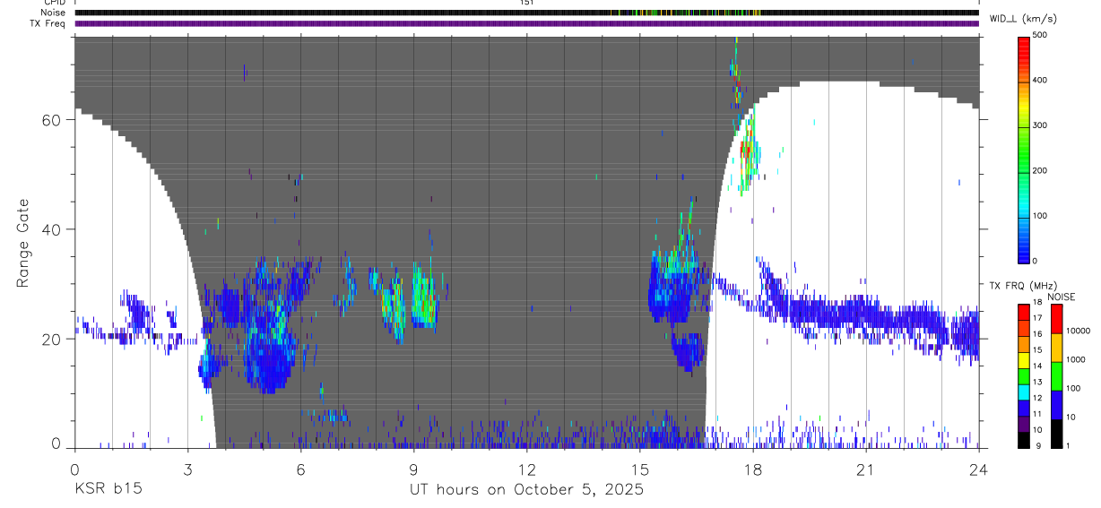Click the black Noise strip above the plot

pos(526,13)
